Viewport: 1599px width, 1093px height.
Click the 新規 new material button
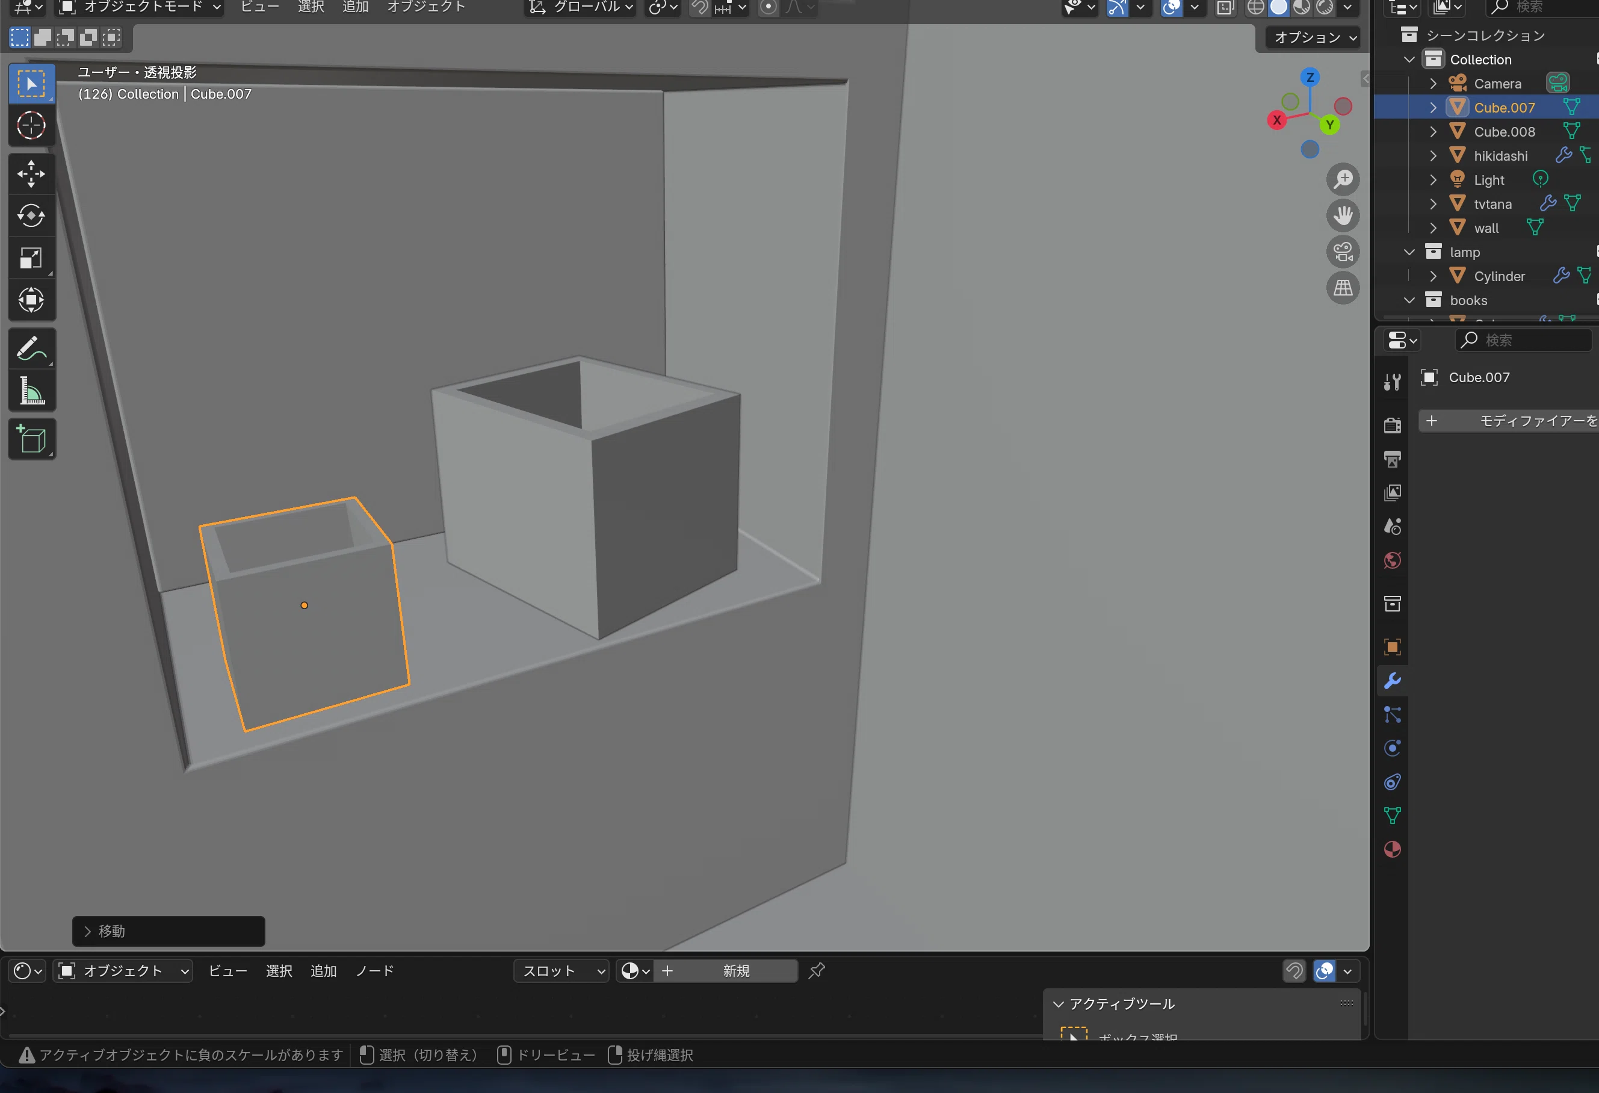tap(725, 971)
